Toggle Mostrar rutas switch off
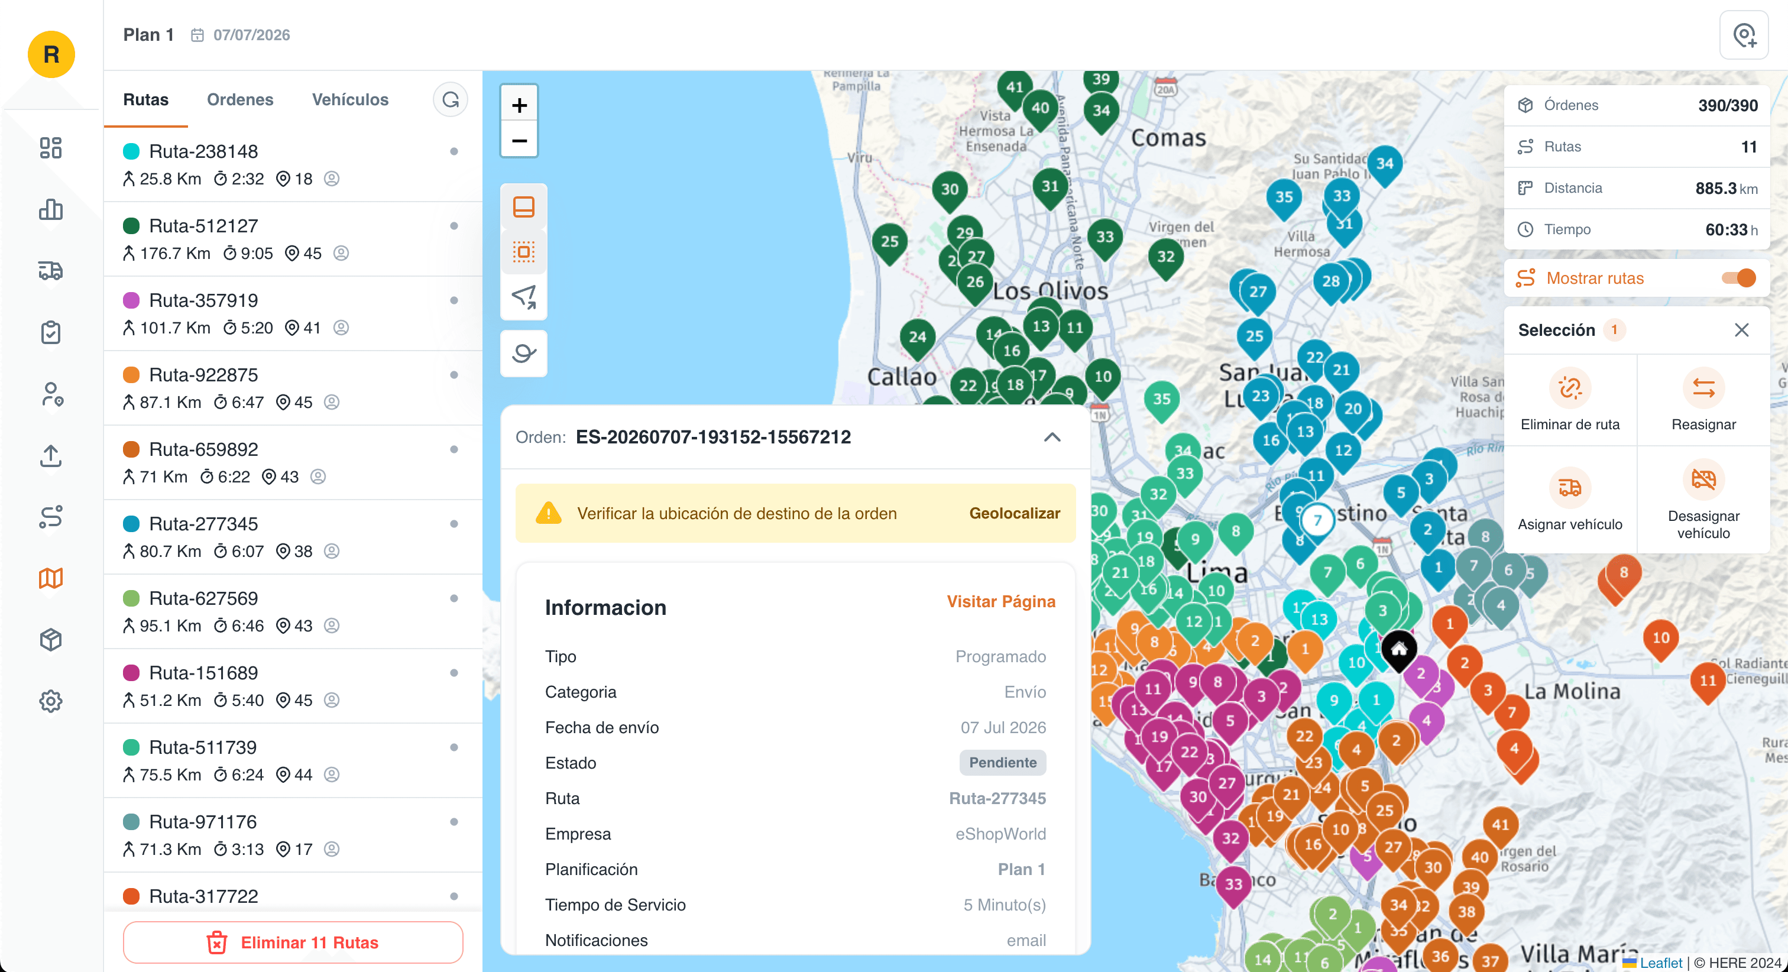The width and height of the screenshot is (1788, 972). coord(1738,278)
